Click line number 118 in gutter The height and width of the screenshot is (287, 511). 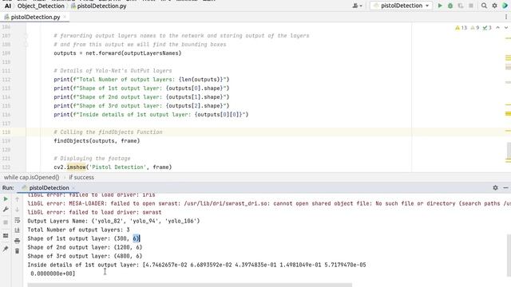tap(6, 132)
